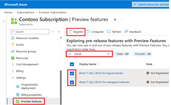Uncheck Block T-SQL CRUD for managed instances

pyautogui.click(x=72, y=82)
